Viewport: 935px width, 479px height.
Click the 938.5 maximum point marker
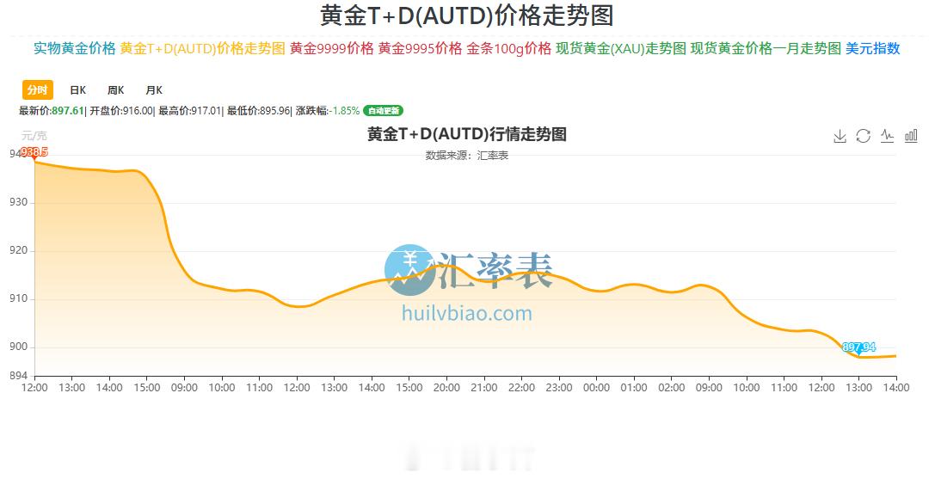click(34, 153)
